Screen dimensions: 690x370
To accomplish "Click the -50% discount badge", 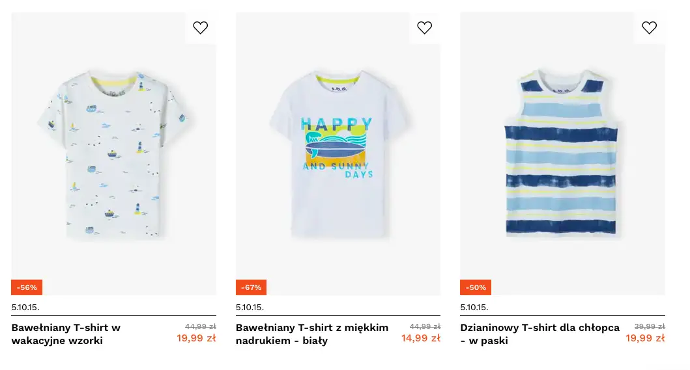I will (x=476, y=287).
